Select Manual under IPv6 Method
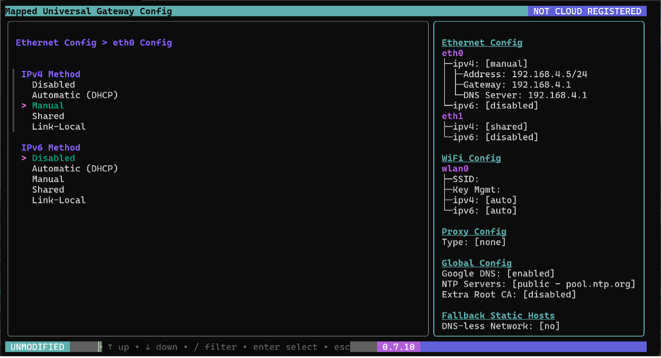 coord(48,179)
